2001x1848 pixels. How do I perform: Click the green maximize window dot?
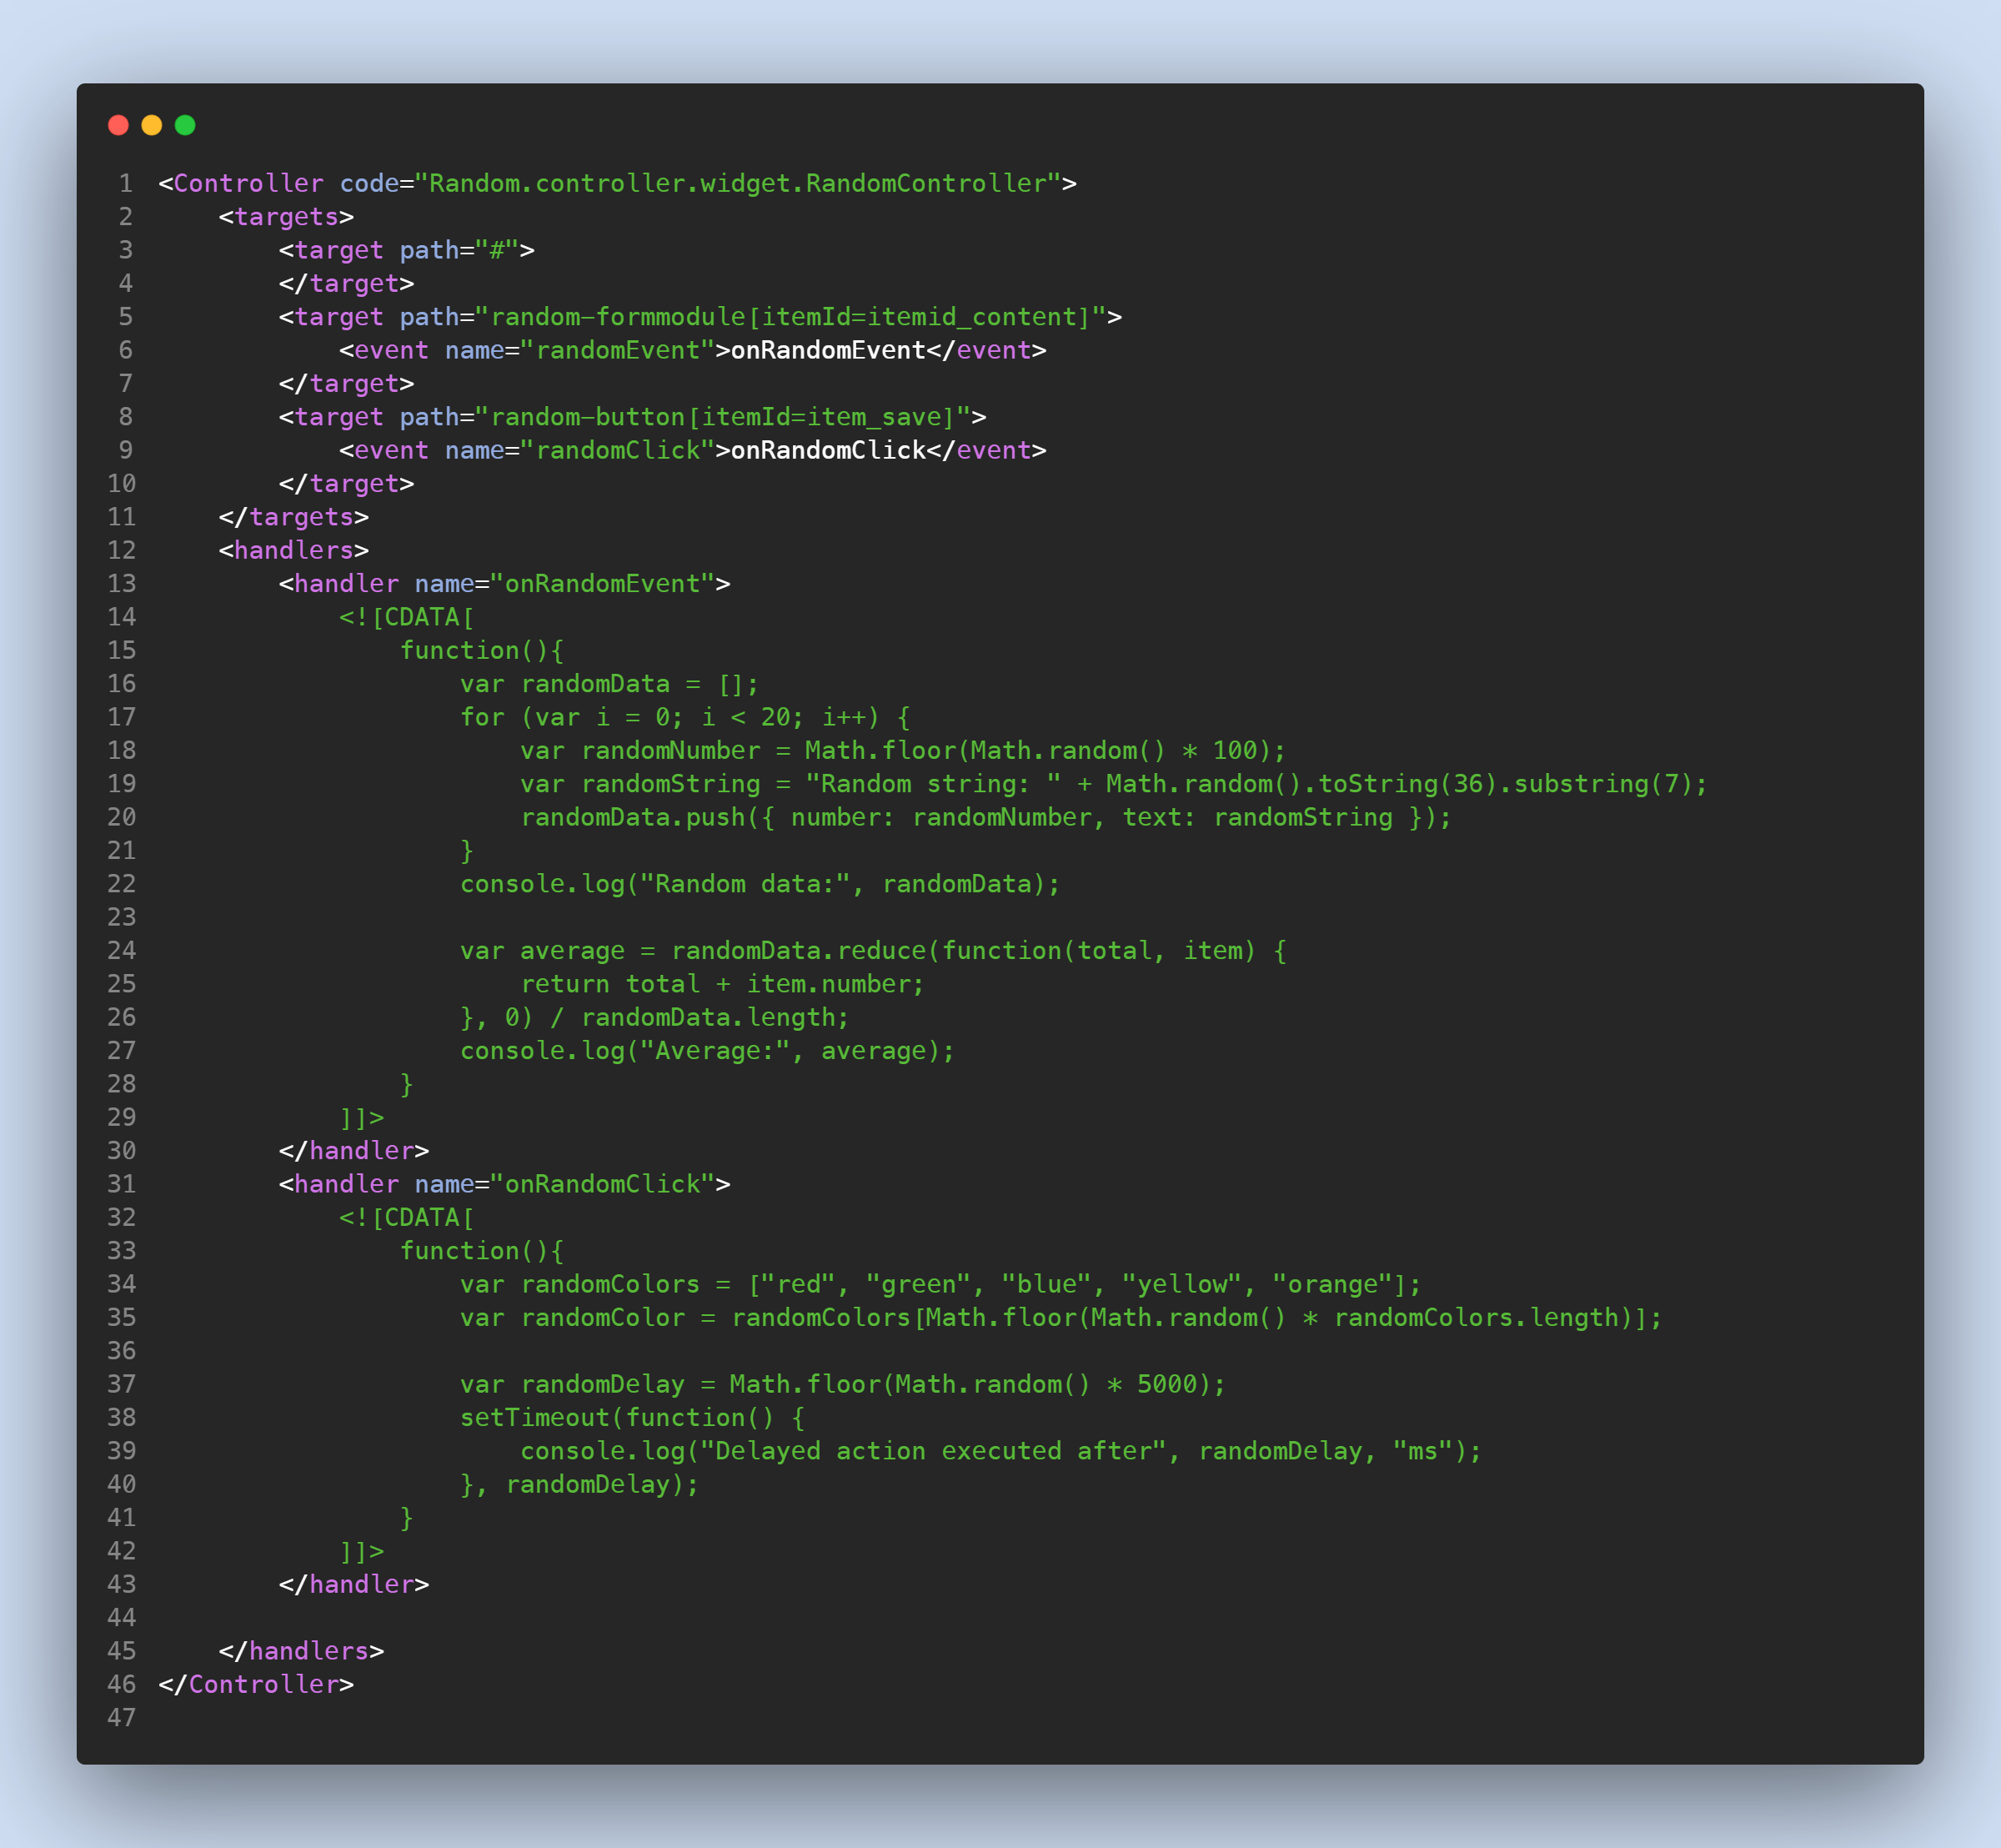185,125
